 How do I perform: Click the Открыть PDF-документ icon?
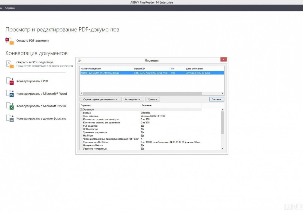tap(10, 41)
